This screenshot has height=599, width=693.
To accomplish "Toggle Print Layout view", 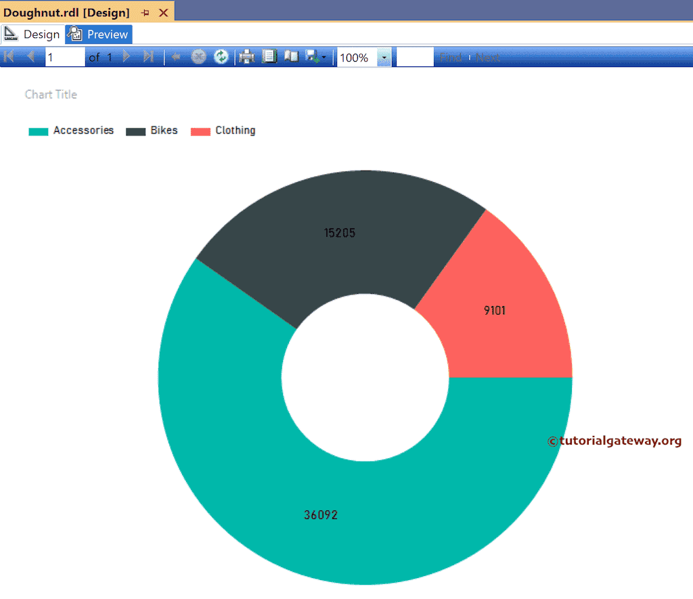I will (x=291, y=57).
